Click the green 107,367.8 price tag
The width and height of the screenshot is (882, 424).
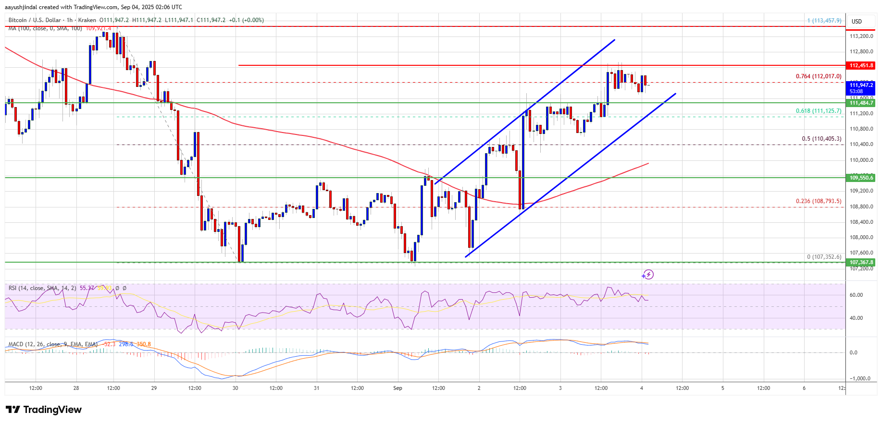(x=861, y=262)
